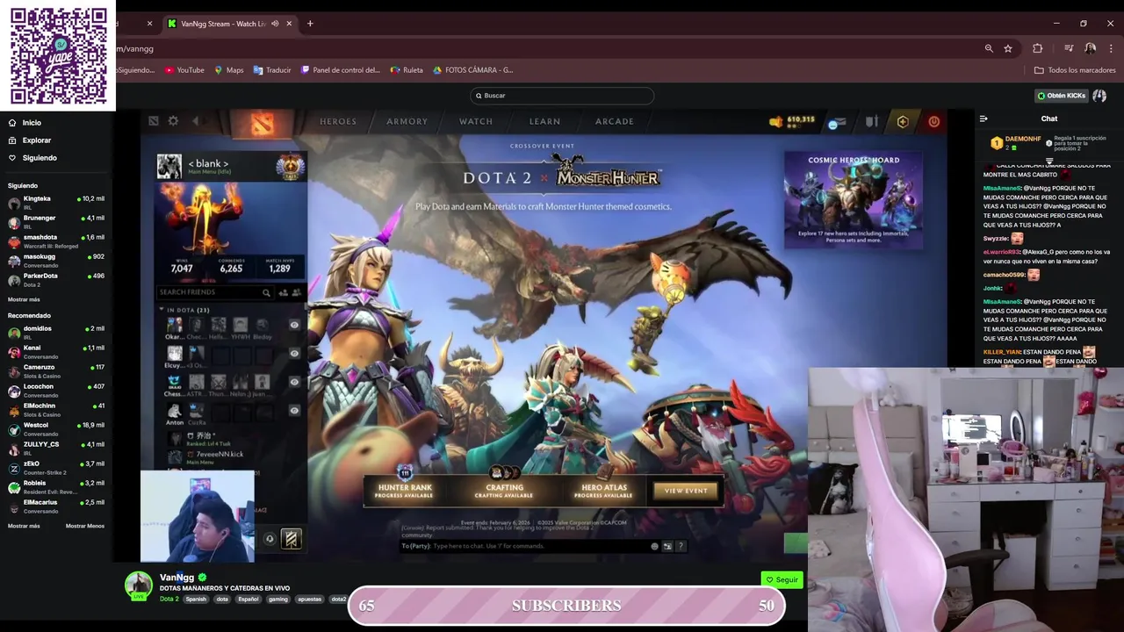Open the striped banner icon at friends list bottom
Screen dimensions: 1124x632
click(291, 538)
